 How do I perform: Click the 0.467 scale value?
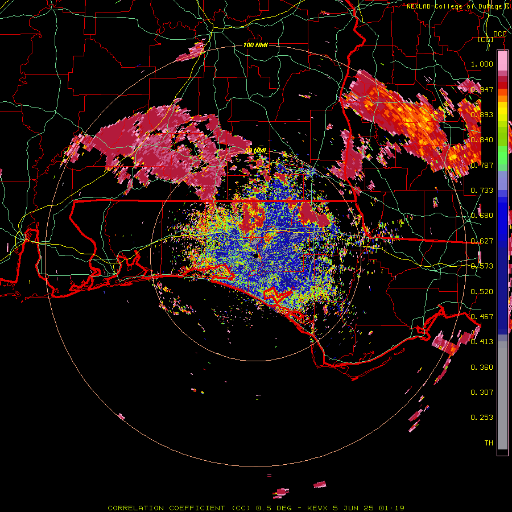pos(482,317)
